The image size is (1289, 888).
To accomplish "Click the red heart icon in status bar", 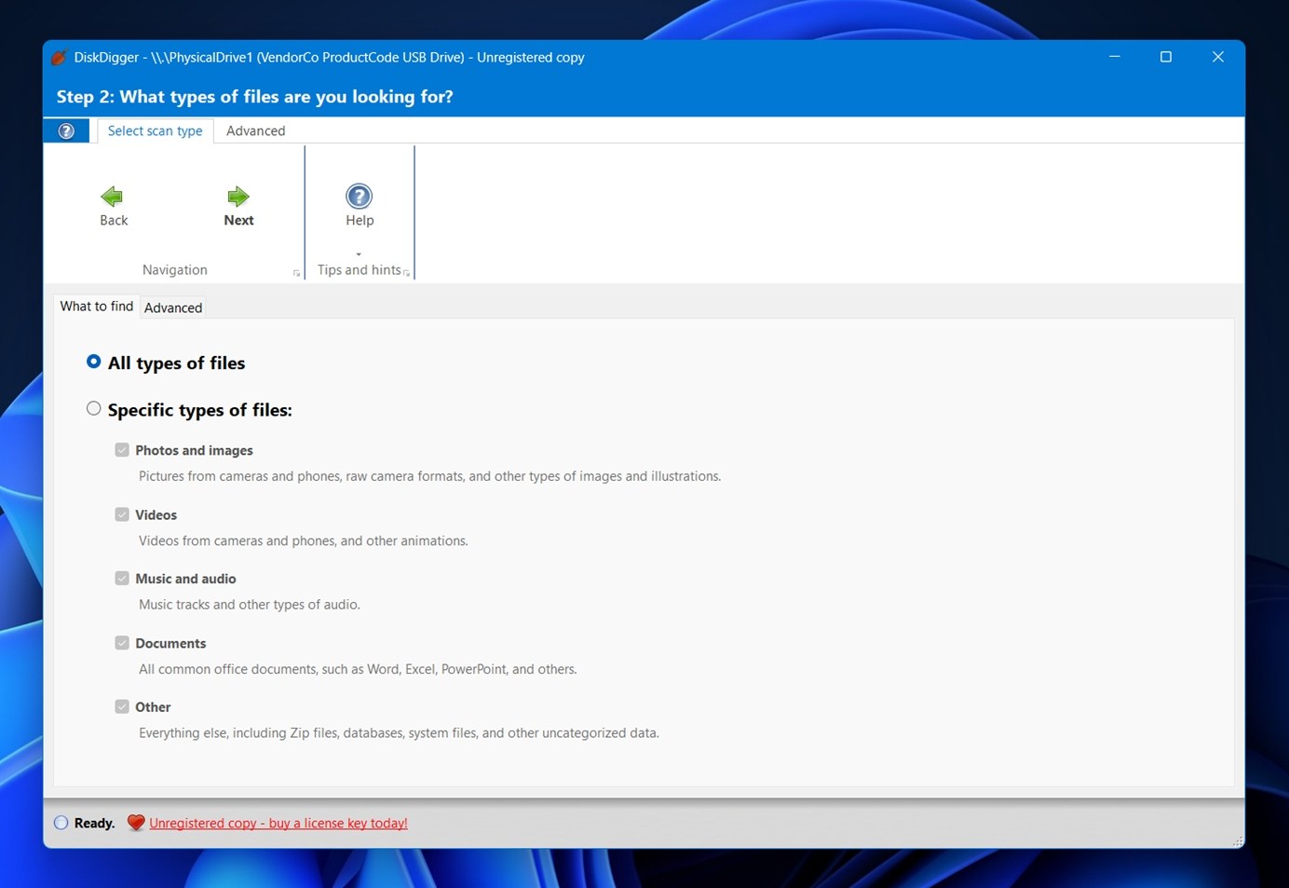I will pyautogui.click(x=135, y=822).
